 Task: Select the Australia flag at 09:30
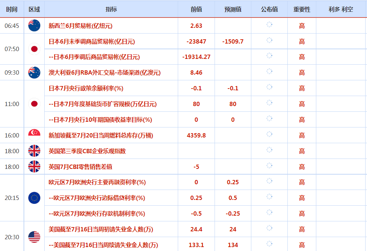pyautogui.click(x=34, y=72)
